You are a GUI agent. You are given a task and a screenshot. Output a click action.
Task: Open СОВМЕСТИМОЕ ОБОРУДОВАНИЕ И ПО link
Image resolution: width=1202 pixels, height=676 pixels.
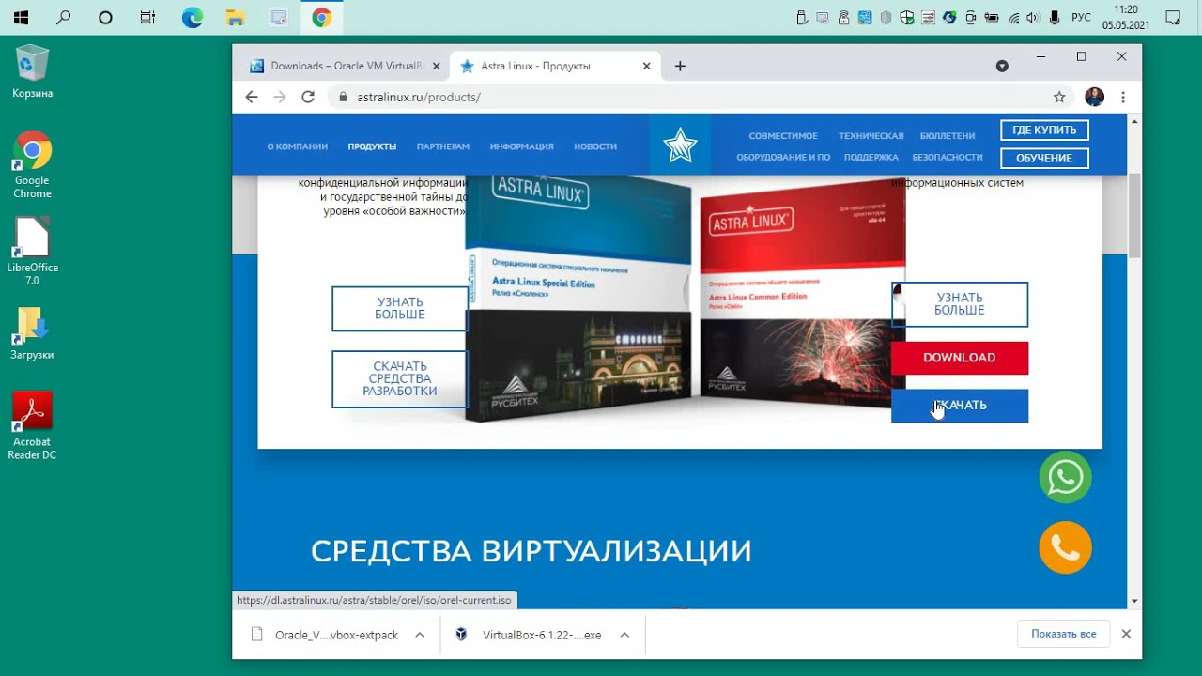click(x=783, y=146)
